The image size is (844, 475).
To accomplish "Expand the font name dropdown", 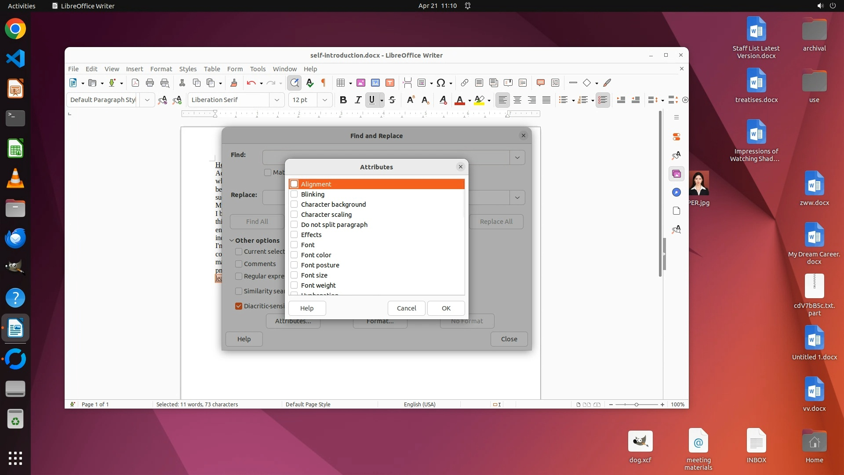I will click(276, 100).
